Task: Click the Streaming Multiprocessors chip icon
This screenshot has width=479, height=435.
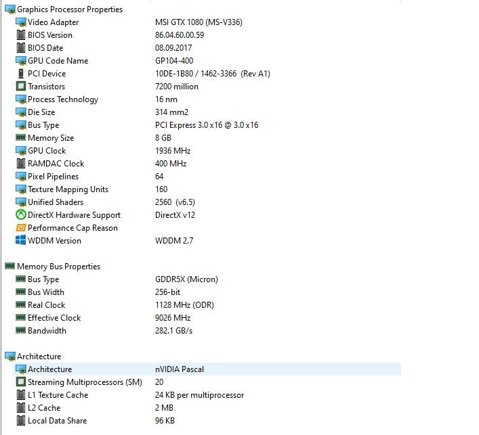Action: (x=21, y=382)
